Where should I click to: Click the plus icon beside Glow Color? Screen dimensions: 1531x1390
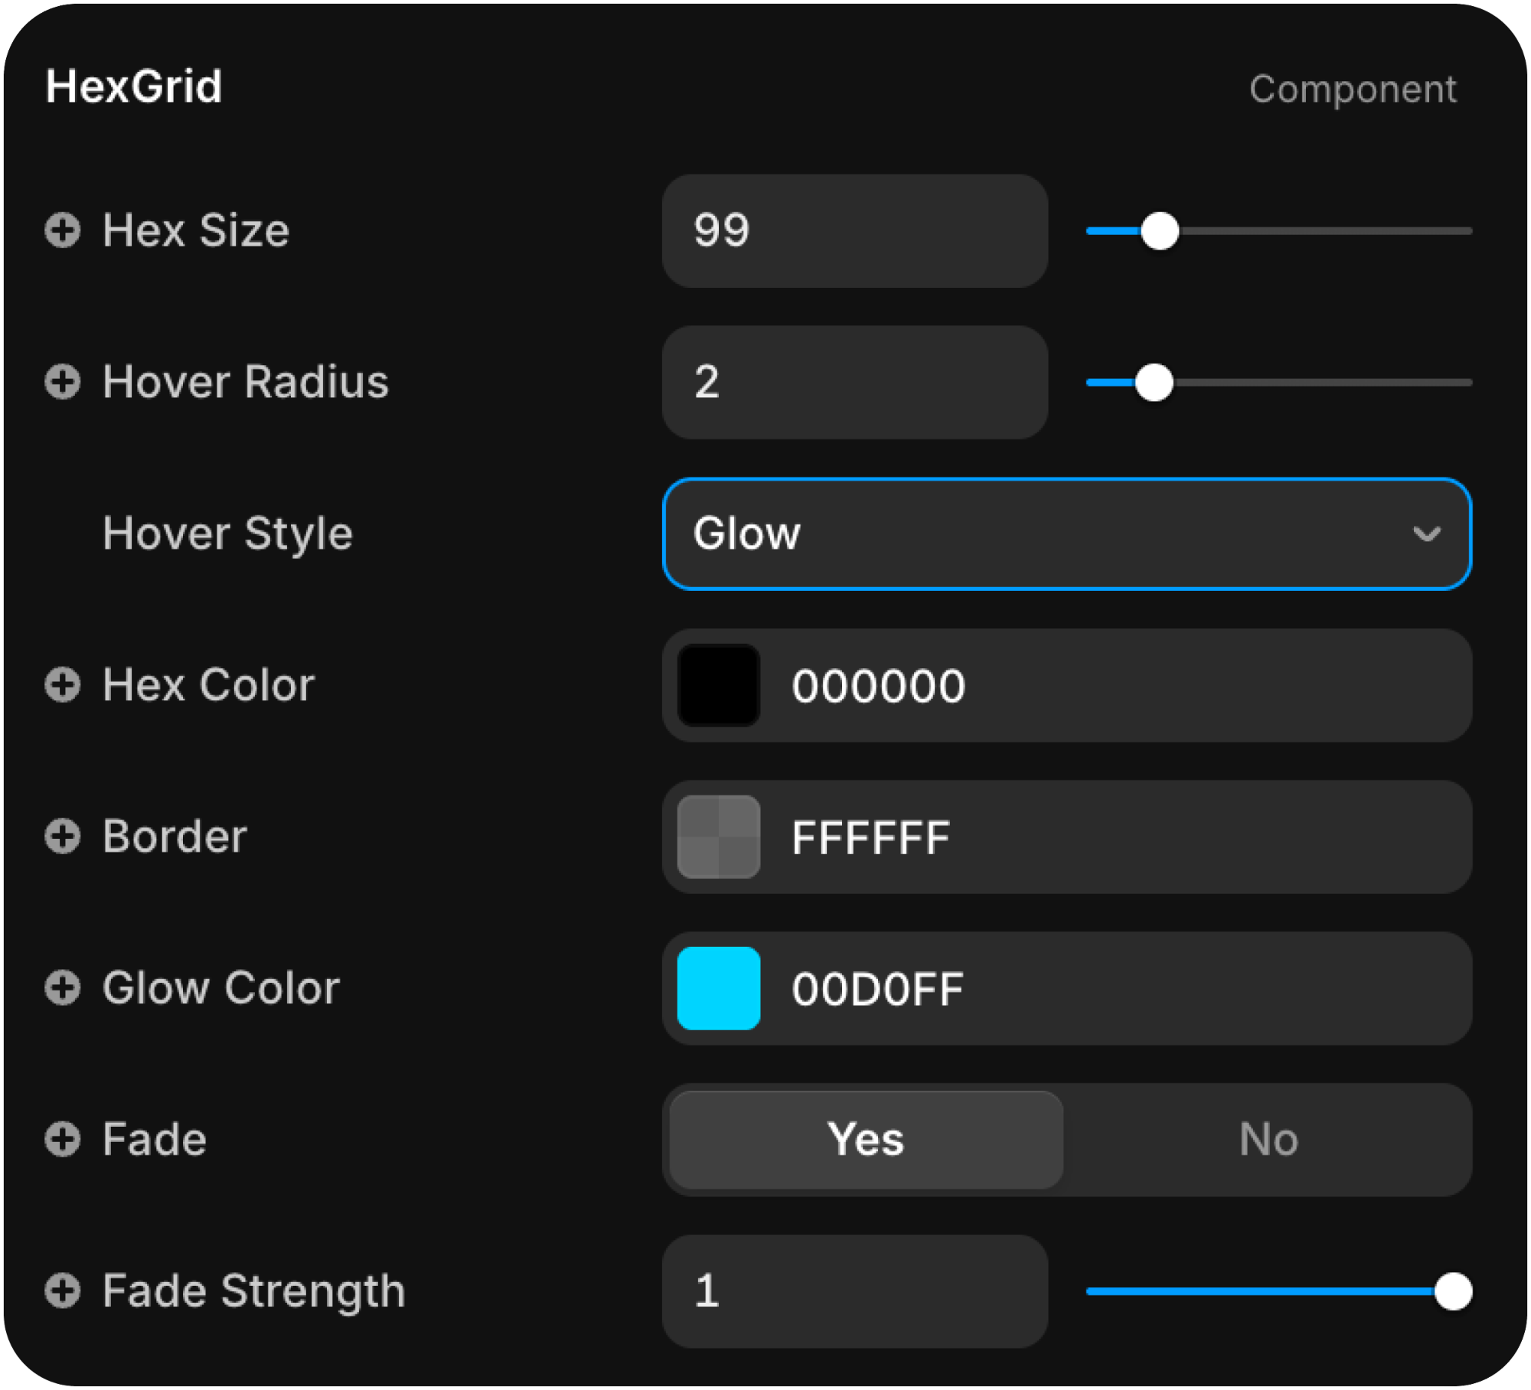(62, 987)
